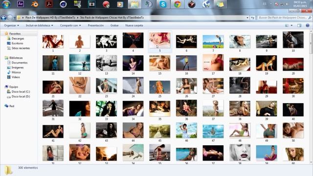This screenshot has height=176, width=313.
Task: Click the 3to Pack de Wallpapers breadcrumb
Action: point(112,18)
